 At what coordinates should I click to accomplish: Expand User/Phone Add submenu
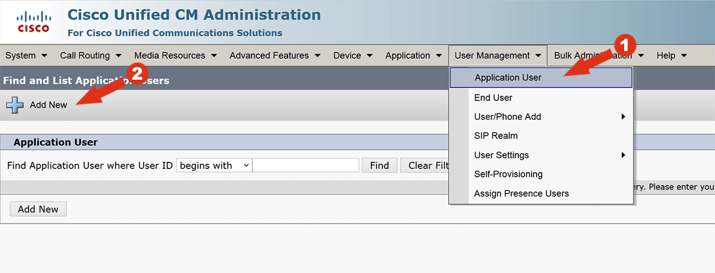tap(541, 117)
